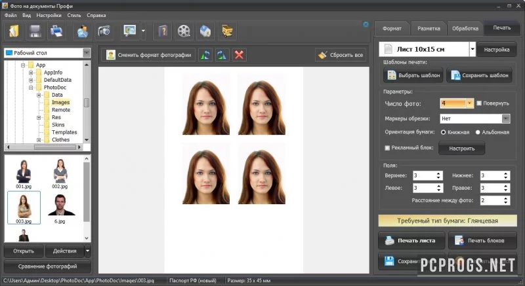
Task: Click Сохранить шаблон button
Action: [x=480, y=75]
